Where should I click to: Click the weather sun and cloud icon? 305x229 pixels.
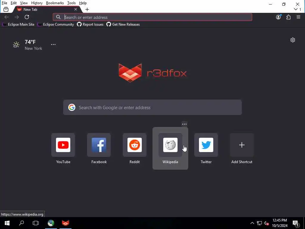tap(16, 45)
